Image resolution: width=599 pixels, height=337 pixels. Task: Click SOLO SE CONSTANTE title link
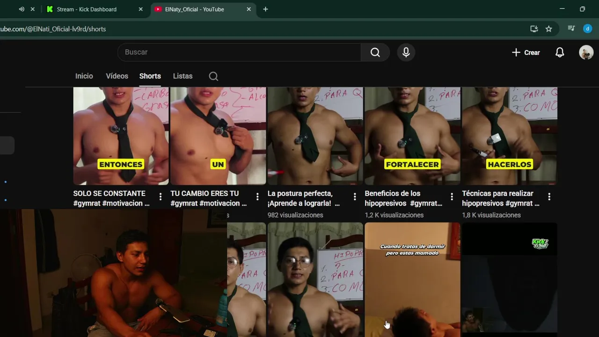tap(111, 198)
